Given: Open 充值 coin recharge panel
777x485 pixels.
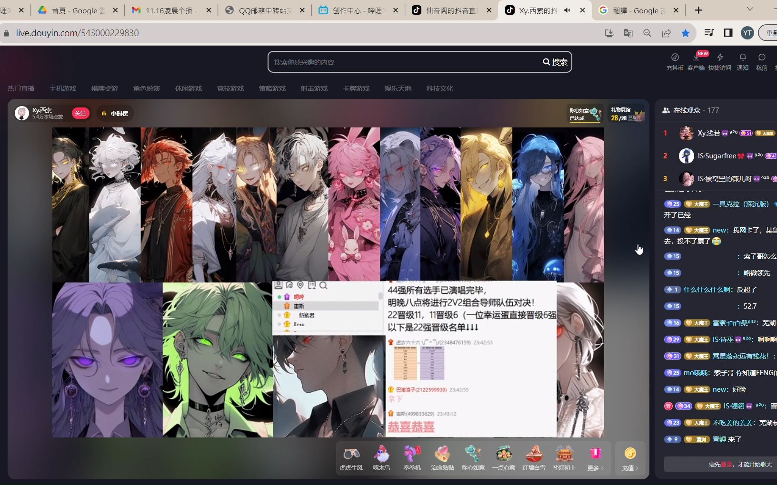Looking at the screenshot, I should pyautogui.click(x=630, y=458).
